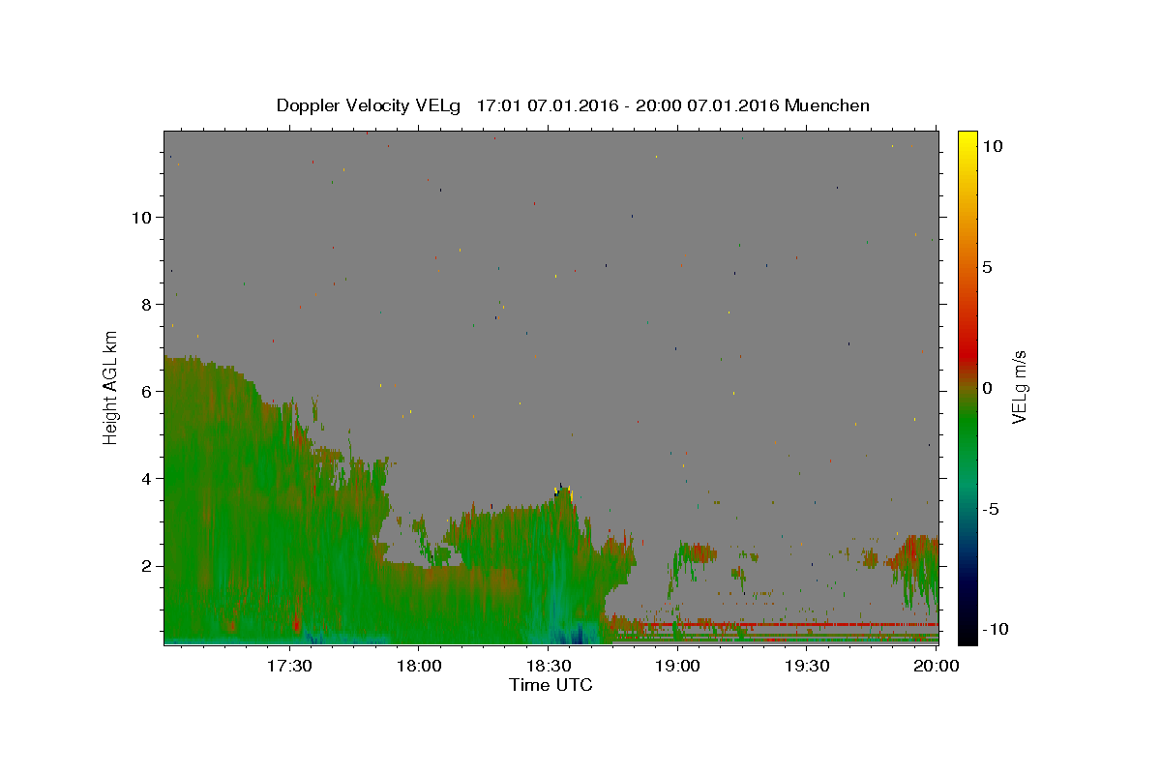Click the Time UTC axis title
This screenshot has width=1161, height=774.
551,685
